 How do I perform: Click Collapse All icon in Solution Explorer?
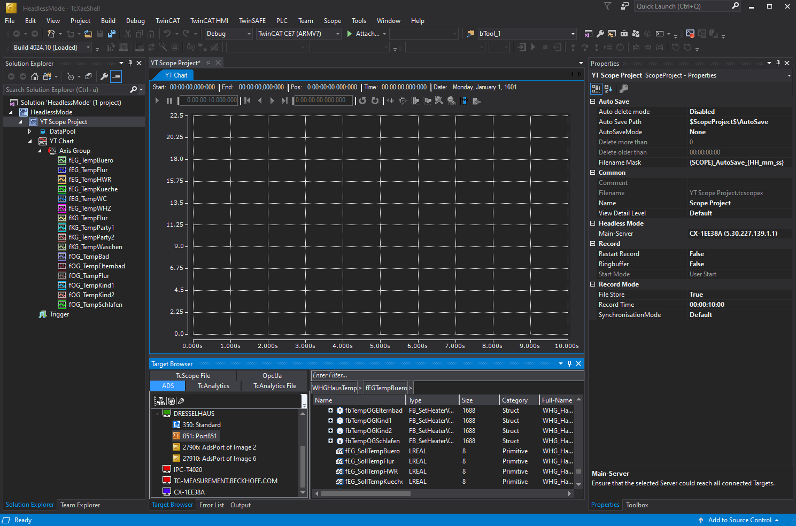coord(89,76)
